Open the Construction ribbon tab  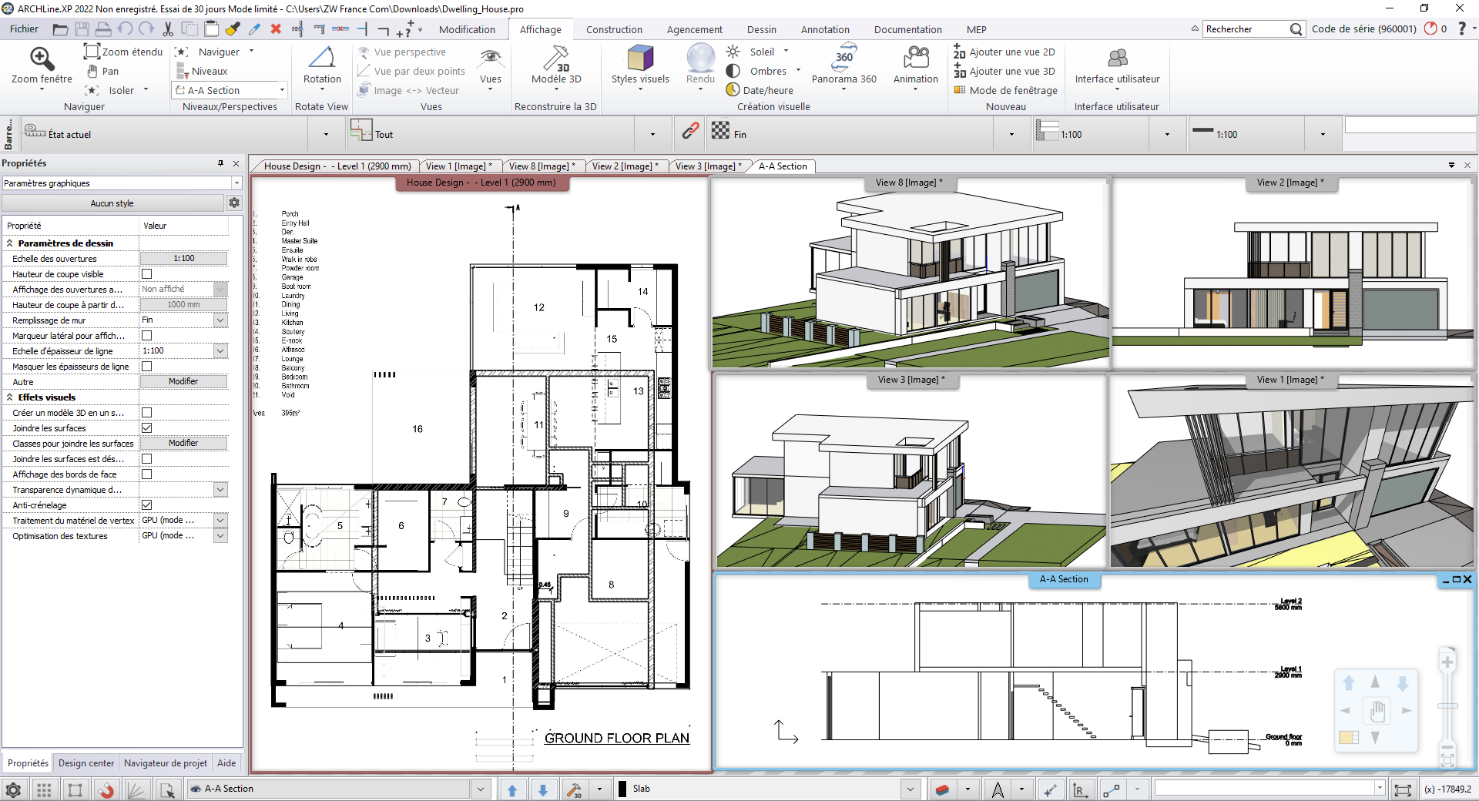(613, 29)
